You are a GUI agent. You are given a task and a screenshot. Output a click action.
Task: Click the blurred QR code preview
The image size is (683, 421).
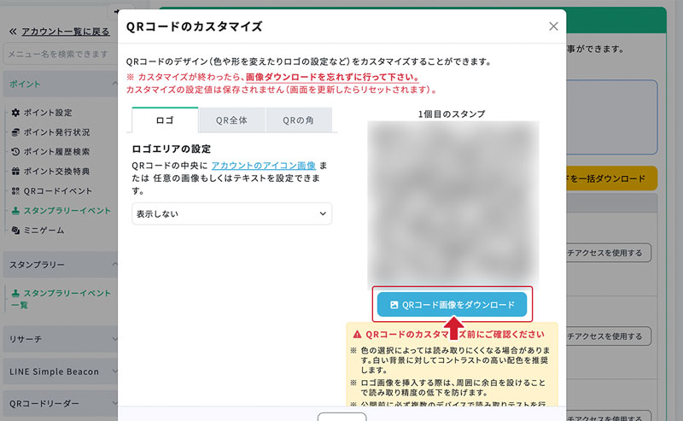click(x=452, y=203)
